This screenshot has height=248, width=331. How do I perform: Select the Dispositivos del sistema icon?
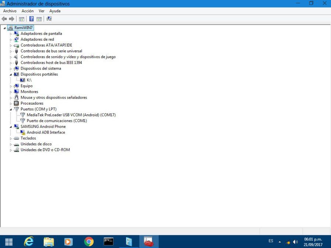pos(16,68)
